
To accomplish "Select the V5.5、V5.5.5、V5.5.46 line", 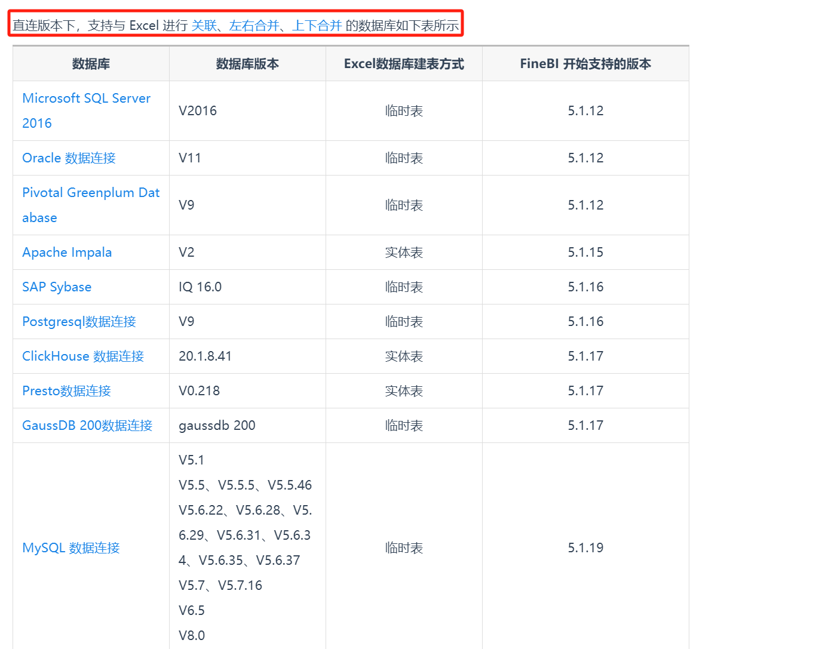I will point(245,485).
